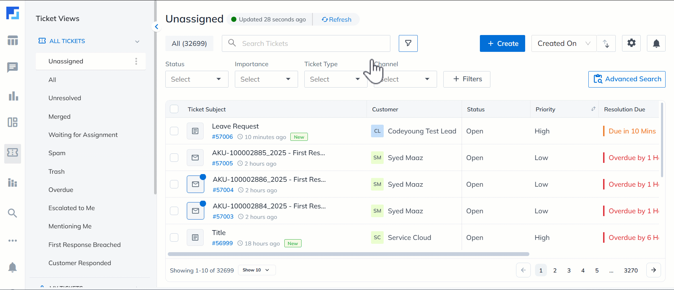Click the horizontal table scrollbar

(348, 254)
